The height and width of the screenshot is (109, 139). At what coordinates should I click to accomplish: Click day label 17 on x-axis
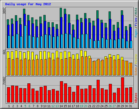(73, 106)
